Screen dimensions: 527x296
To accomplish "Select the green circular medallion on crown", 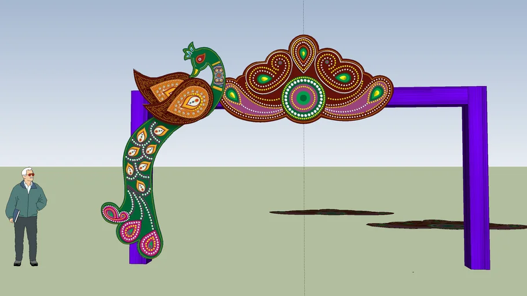I will coord(303,98).
